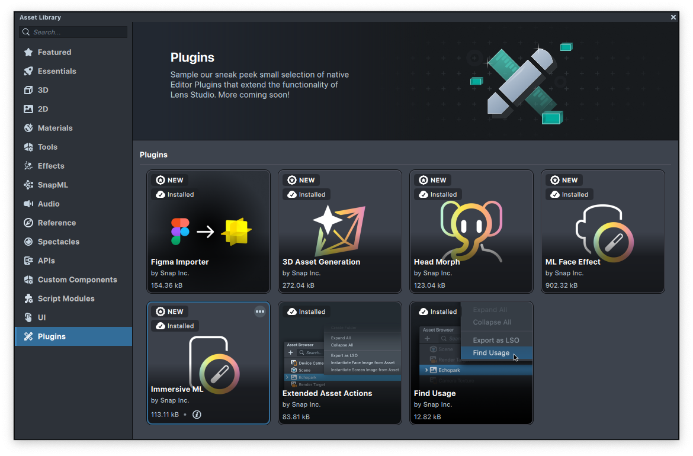
Task: Click Installed badge on Figma Importer
Action: click(175, 194)
